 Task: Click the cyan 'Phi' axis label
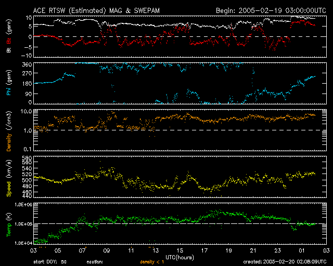(9, 90)
